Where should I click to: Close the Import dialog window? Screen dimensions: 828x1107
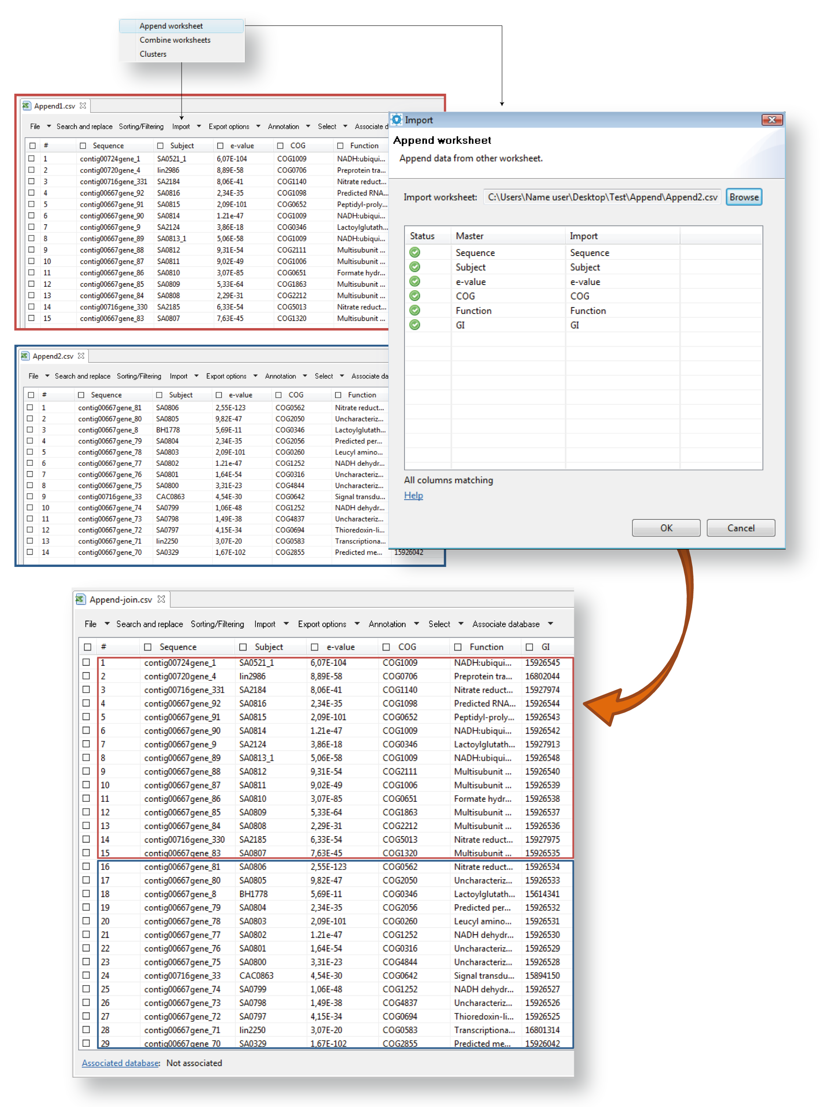[x=771, y=120]
